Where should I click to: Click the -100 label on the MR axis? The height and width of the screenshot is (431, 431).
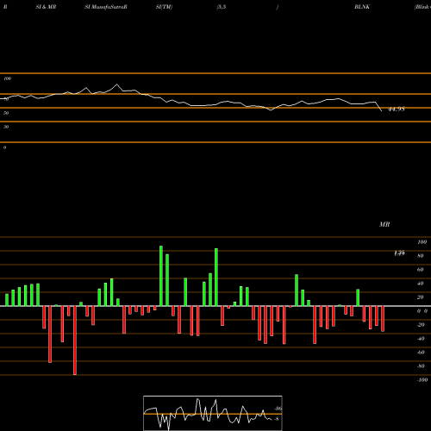pyautogui.click(x=422, y=380)
